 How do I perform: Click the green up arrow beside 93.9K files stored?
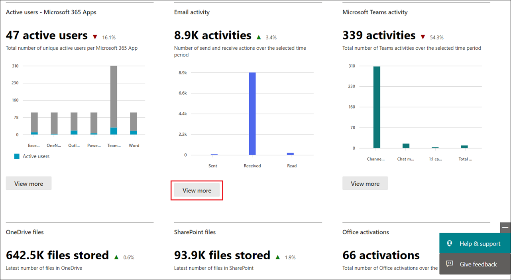(278, 257)
